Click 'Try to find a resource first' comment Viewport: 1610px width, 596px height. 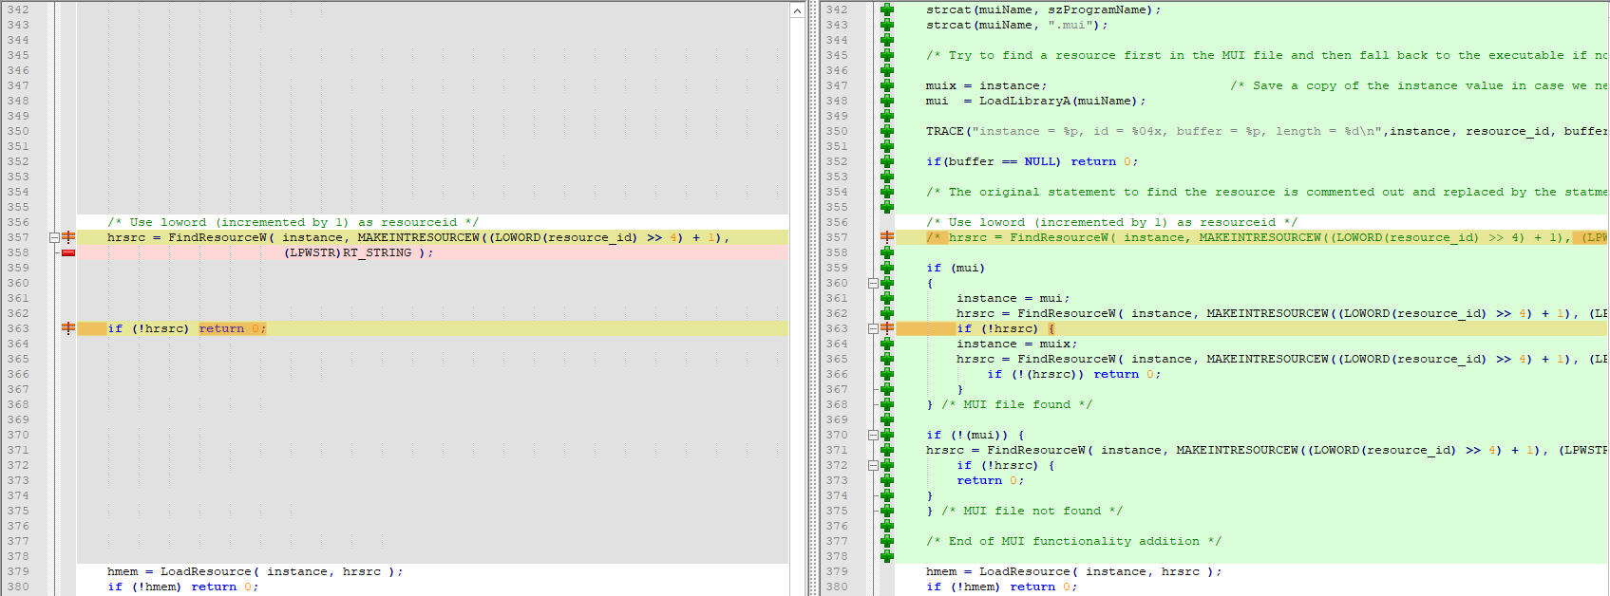[x=1266, y=55]
